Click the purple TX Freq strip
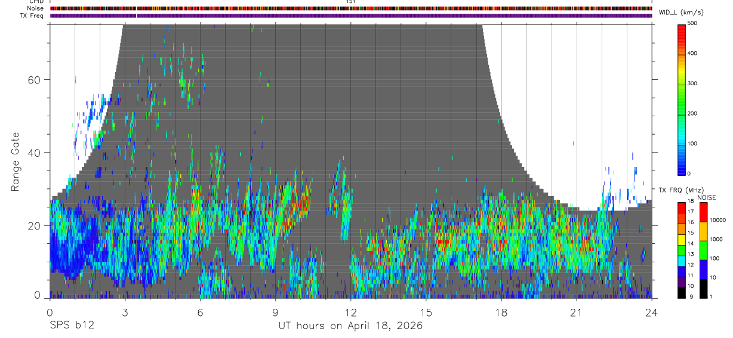 351,15
